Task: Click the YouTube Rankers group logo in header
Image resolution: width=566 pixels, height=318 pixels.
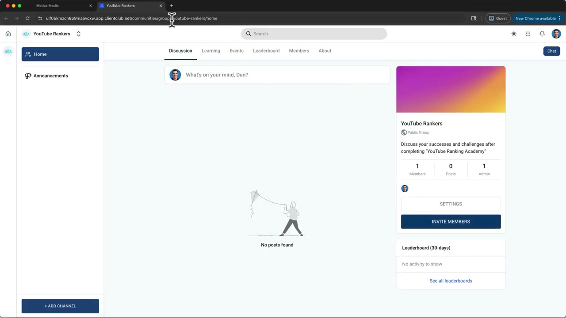Action: 26,34
